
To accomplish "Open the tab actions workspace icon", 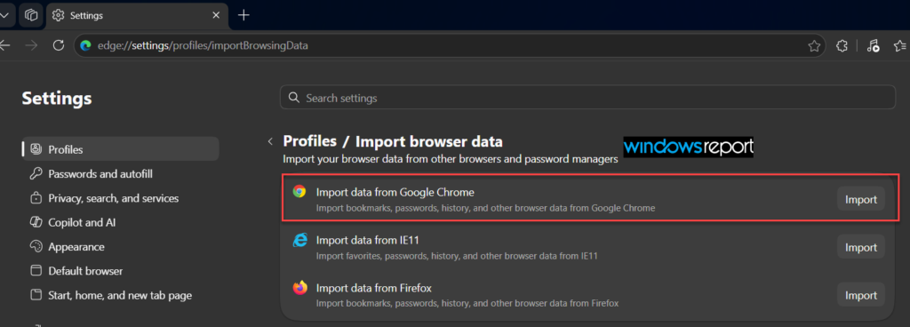I will (31, 16).
